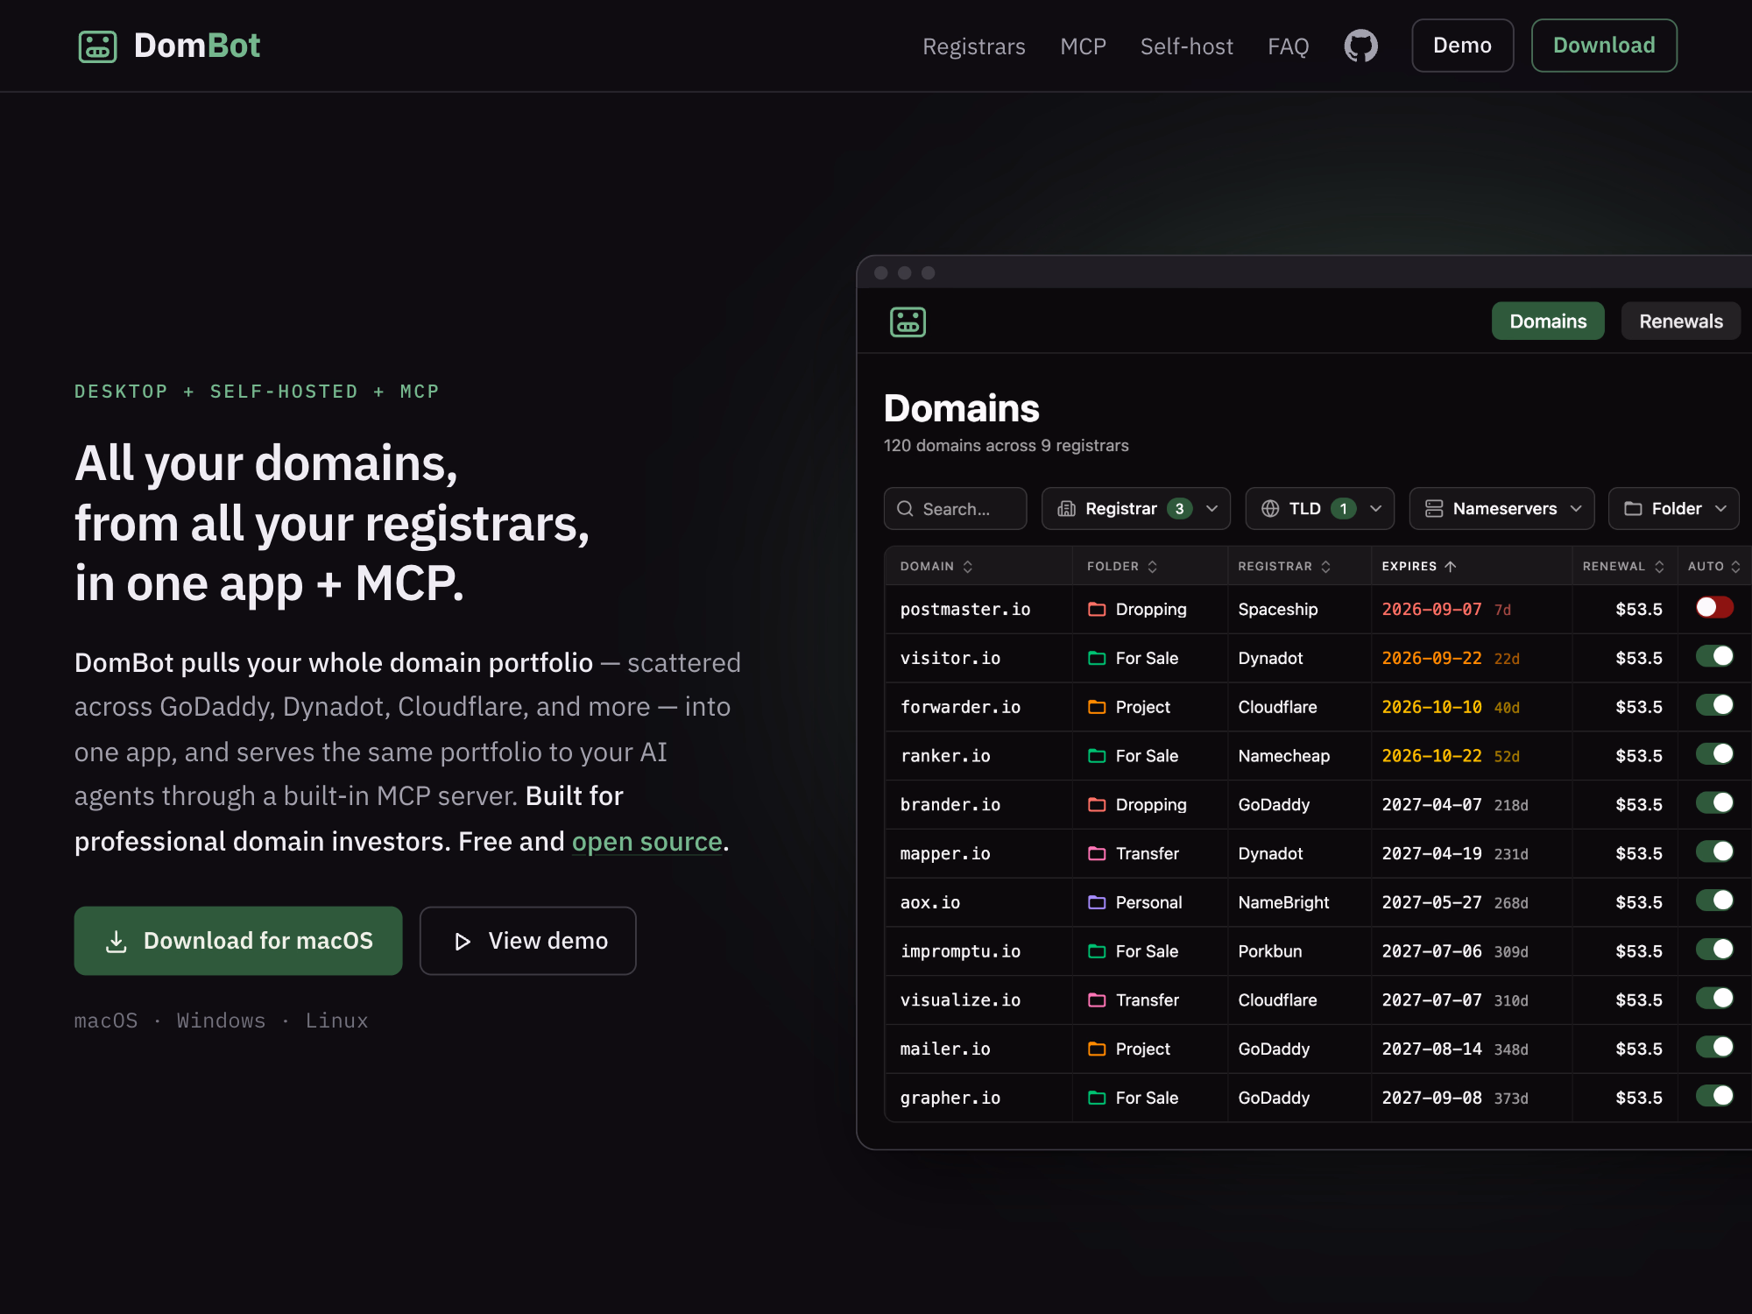Open the Registrars nav item
Viewport: 1752px width, 1314px height.
973,46
